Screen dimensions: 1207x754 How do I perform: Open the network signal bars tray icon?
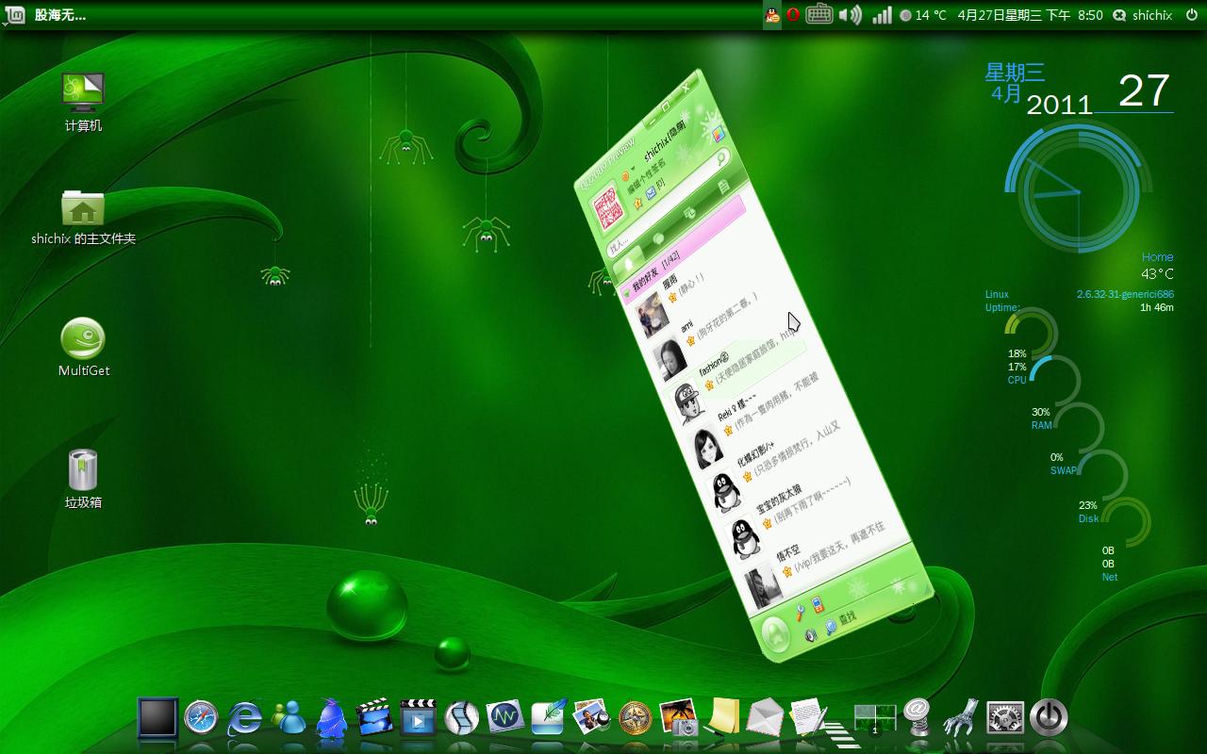coord(882,15)
